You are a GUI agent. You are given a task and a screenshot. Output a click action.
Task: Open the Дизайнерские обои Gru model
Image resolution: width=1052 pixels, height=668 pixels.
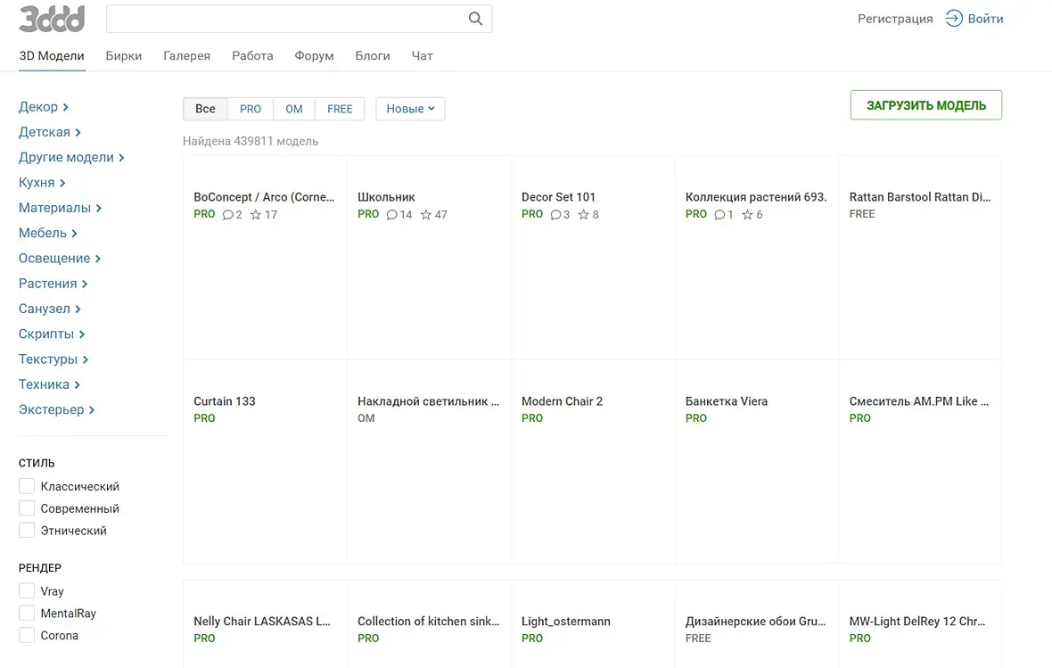point(755,622)
